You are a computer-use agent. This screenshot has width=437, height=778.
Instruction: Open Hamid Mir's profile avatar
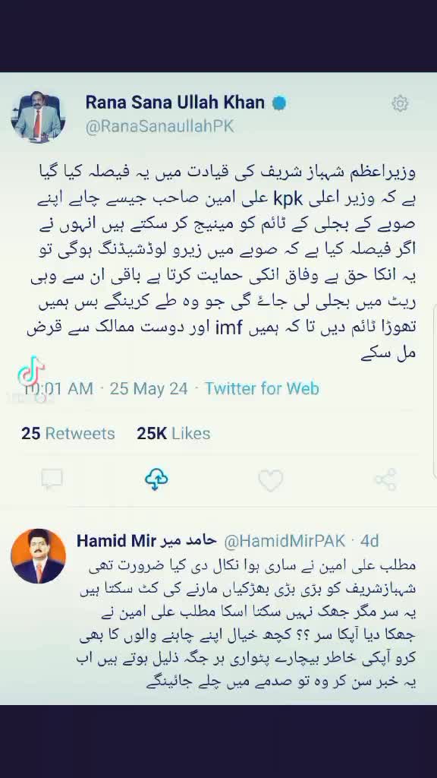point(38,555)
